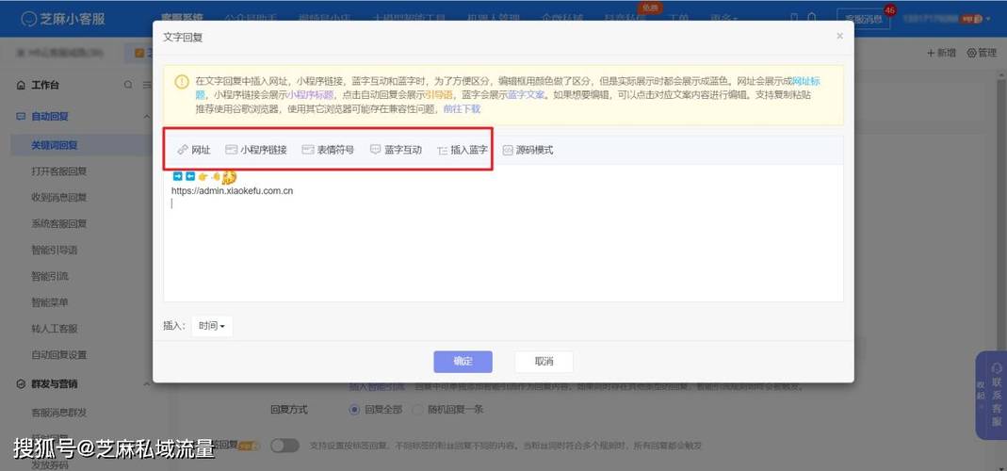Switch the editor to 源码模式
This screenshot has width=1007, height=471.
click(528, 150)
